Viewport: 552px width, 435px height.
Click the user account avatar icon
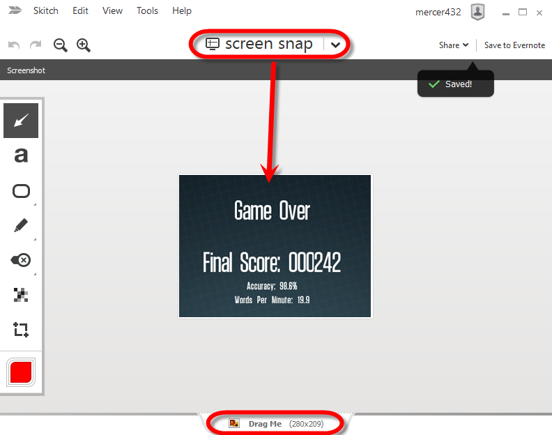(477, 12)
